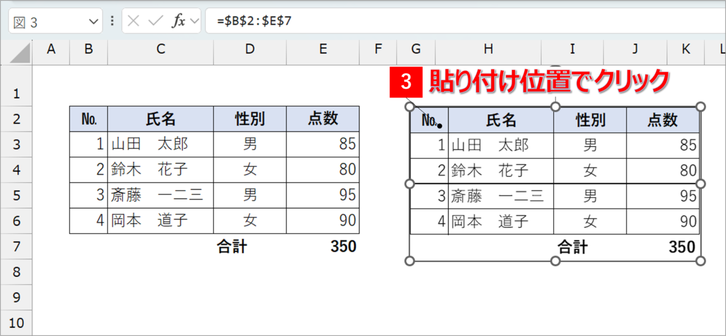The height and width of the screenshot is (336, 726).
Task: Click the 点数 header cell in left table
Action: 323,119
